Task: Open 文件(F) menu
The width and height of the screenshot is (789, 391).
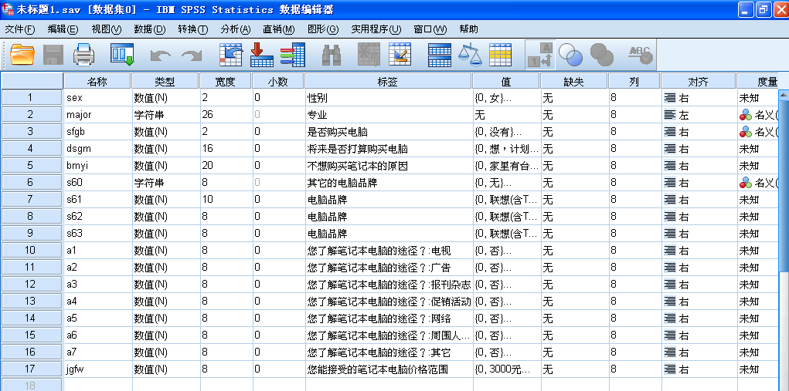Action: click(20, 29)
